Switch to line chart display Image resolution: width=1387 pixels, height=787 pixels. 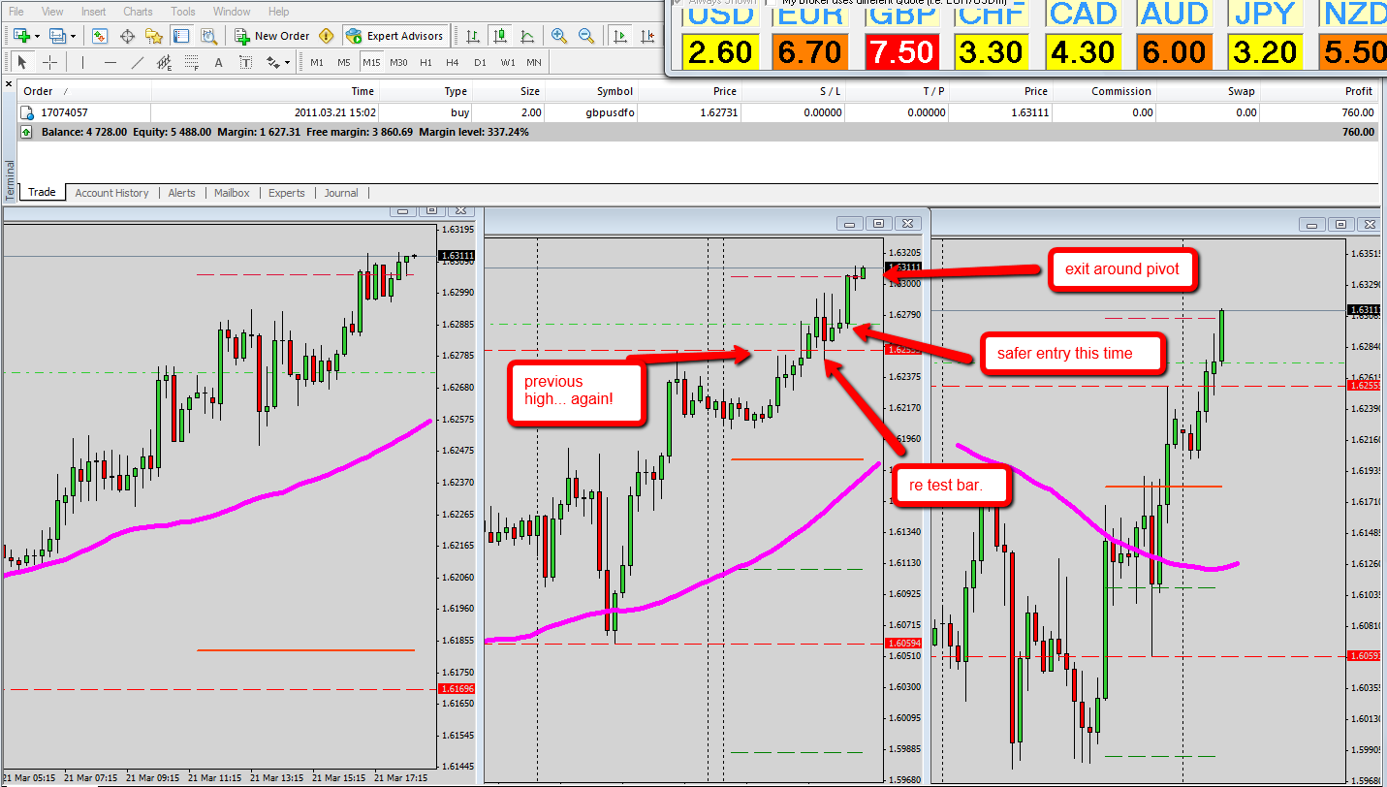tap(527, 36)
